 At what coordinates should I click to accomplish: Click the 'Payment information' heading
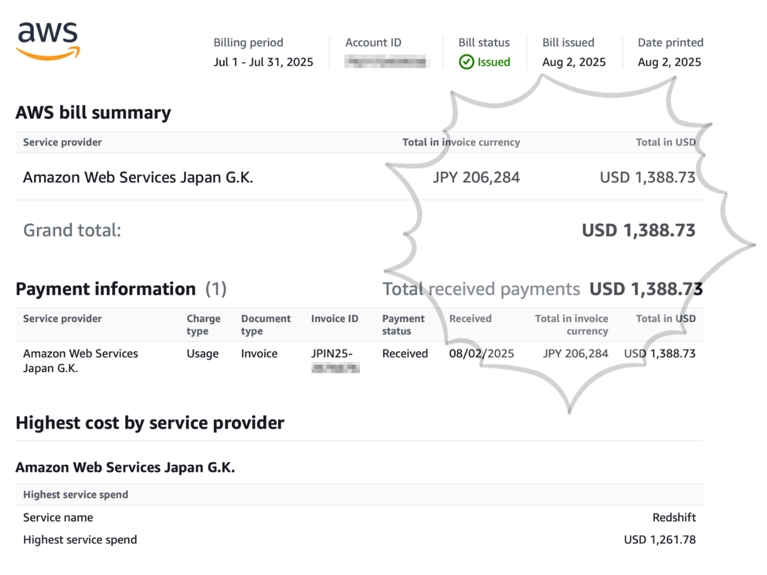pyautogui.click(x=105, y=289)
